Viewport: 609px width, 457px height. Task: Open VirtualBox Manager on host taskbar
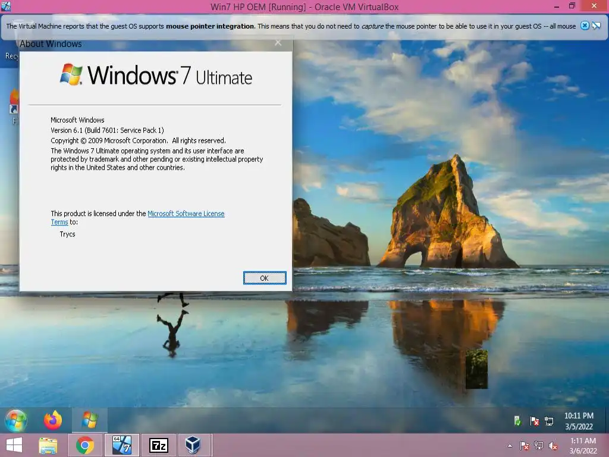click(x=193, y=445)
